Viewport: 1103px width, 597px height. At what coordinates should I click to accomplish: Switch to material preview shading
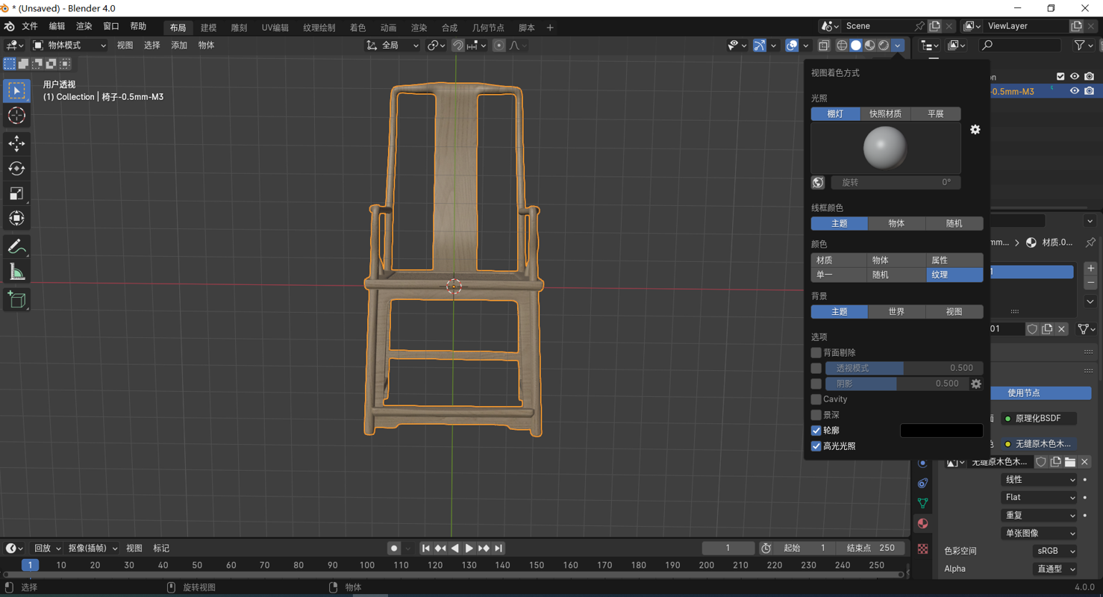pyautogui.click(x=870, y=46)
